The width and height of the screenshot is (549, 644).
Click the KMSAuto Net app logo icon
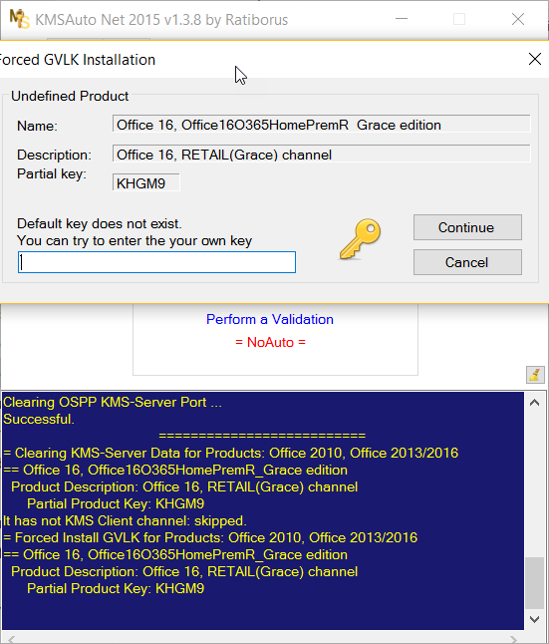click(x=19, y=19)
